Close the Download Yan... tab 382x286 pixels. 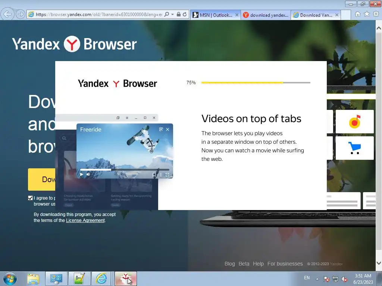coord(337,15)
